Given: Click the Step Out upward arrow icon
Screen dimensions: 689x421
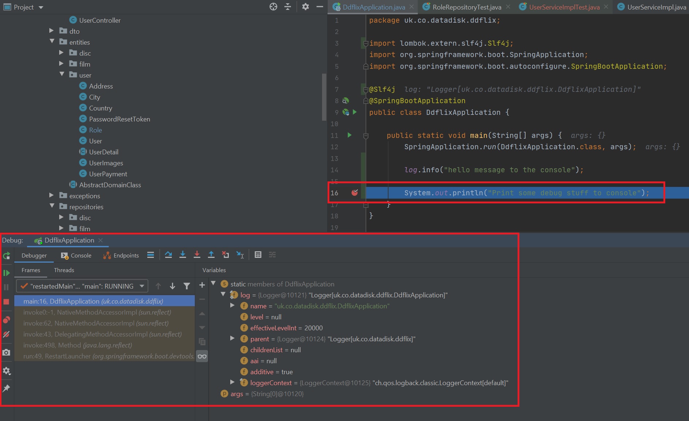Looking at the screenshot, I should 211,255.
